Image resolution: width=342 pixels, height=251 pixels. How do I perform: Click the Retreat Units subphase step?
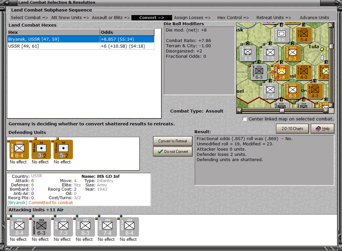click(x=274, y=18)
